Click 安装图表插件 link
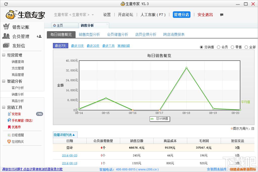258x172 pixels. click(x=217, y=169)
